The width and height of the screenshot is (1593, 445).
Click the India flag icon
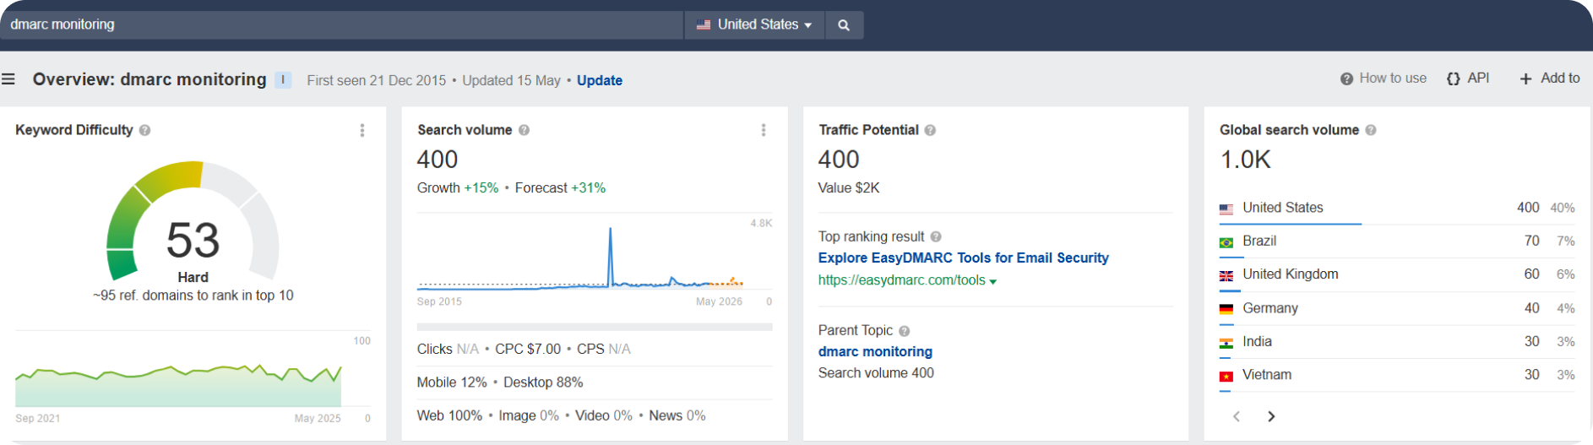[1226, 343]
